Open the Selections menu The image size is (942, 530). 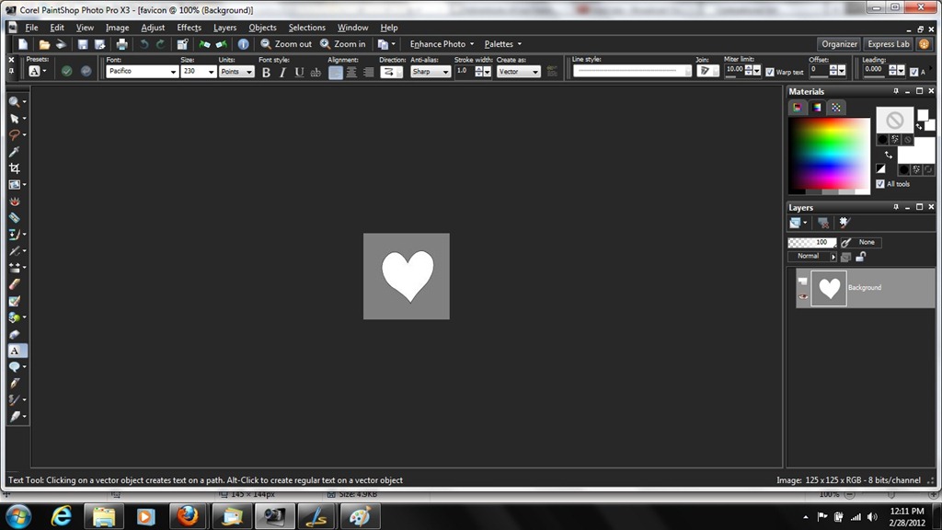(306, 28)
